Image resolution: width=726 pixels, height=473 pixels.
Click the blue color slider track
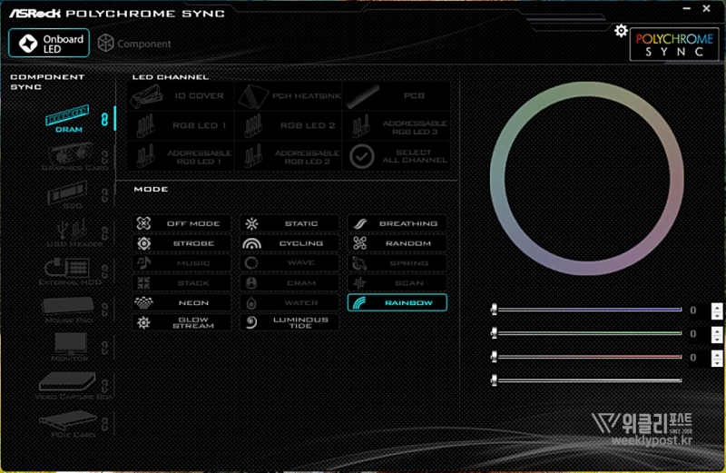588,310
